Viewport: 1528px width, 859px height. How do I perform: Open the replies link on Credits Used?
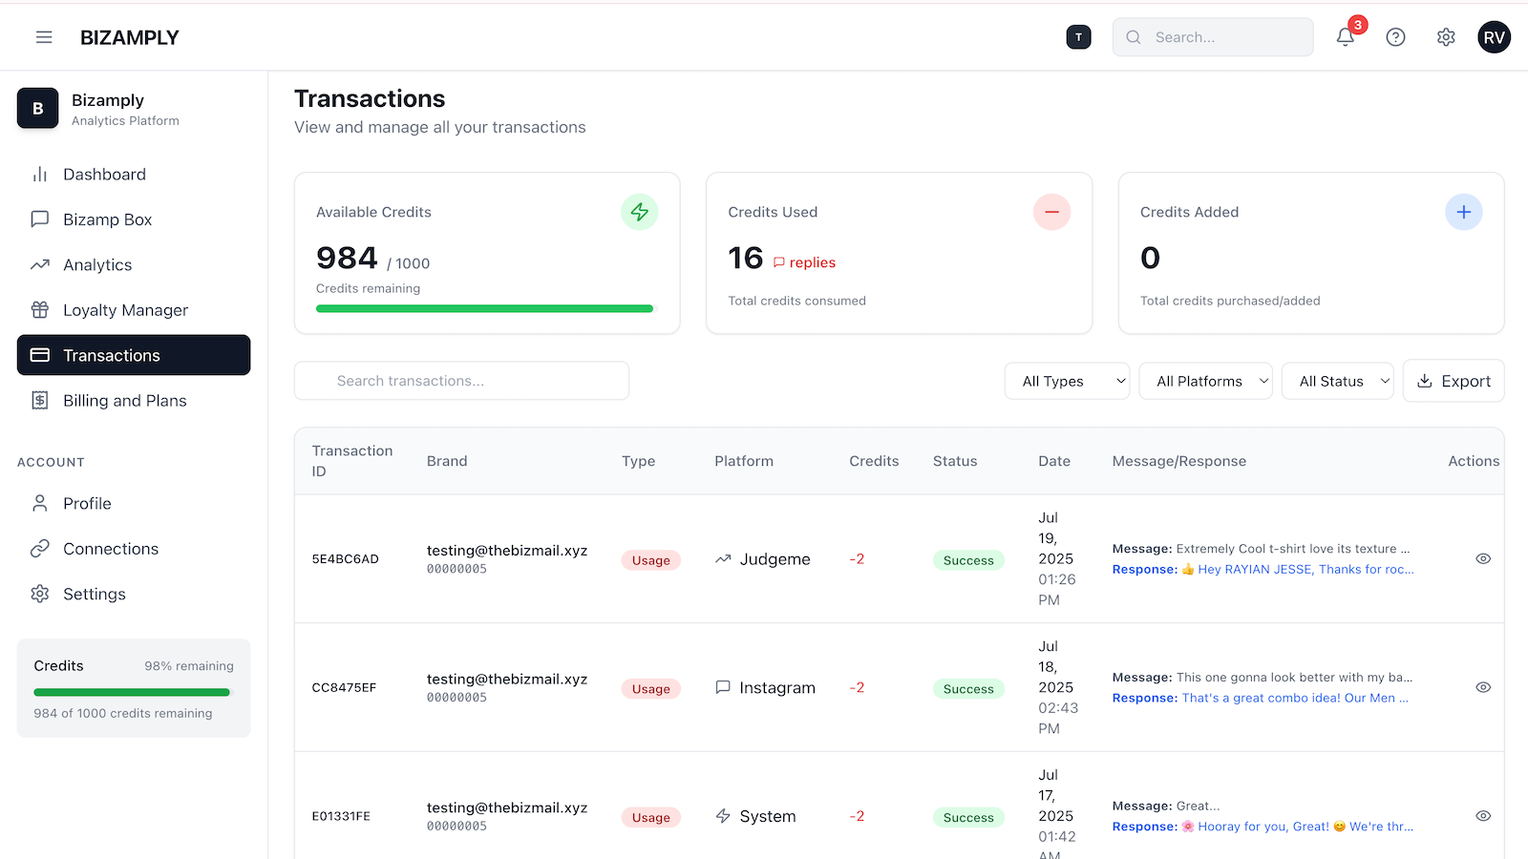(804, 262)
